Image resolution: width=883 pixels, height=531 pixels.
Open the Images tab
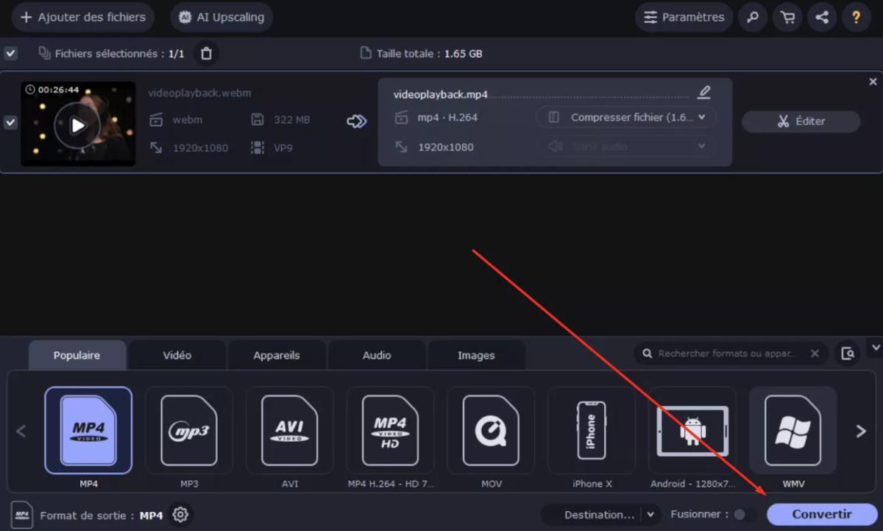[476, 356]
